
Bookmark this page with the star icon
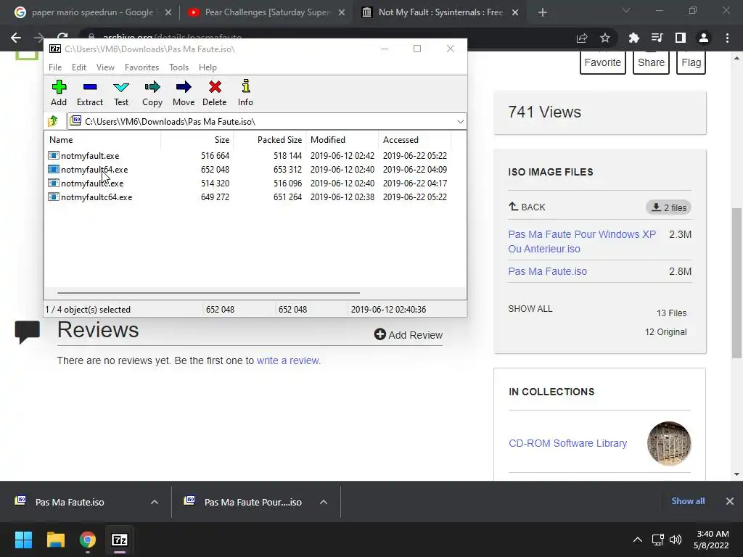point(605,38)
